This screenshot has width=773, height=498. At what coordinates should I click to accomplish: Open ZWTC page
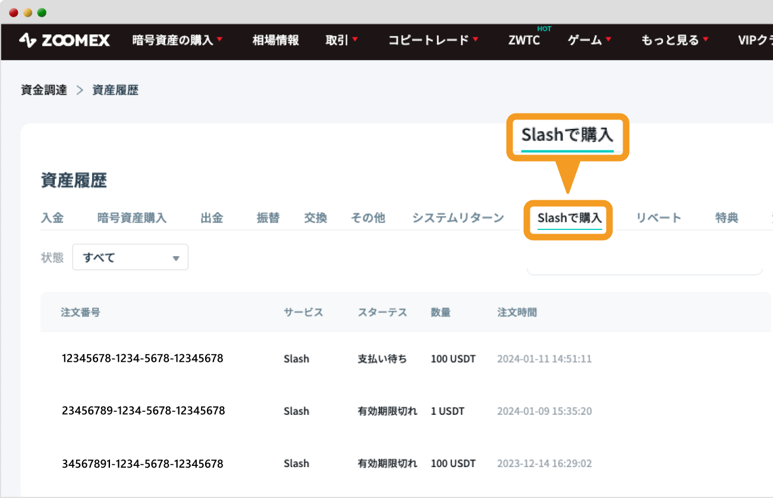[524, 40]
